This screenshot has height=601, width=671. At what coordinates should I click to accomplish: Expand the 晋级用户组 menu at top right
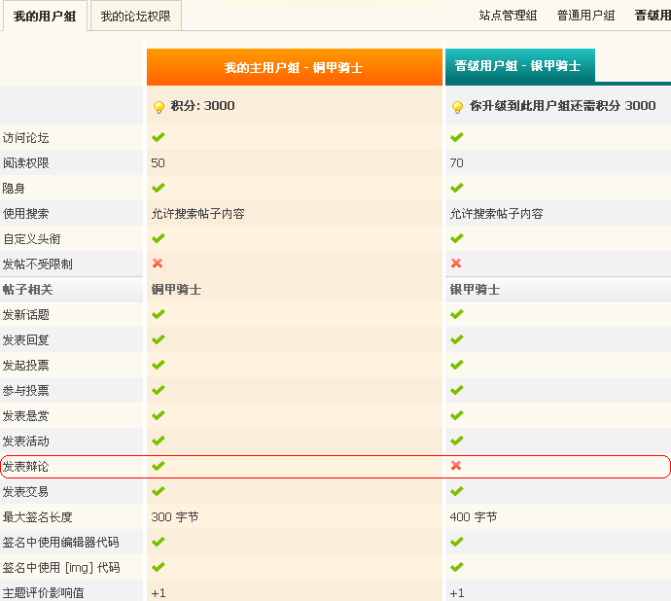click(652, 16)
